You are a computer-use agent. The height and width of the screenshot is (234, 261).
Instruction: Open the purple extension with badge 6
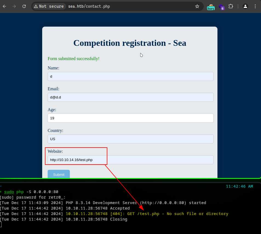click(221, 7)
